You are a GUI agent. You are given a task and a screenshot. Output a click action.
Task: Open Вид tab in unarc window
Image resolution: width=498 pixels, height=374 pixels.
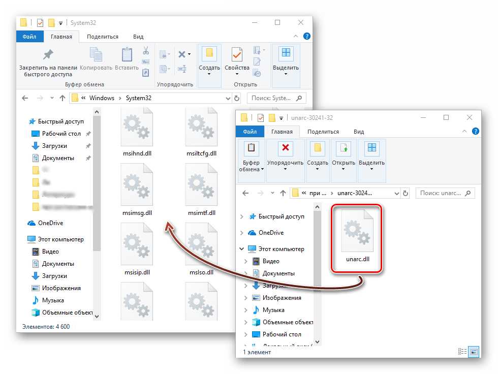click(x=359, y=132)
